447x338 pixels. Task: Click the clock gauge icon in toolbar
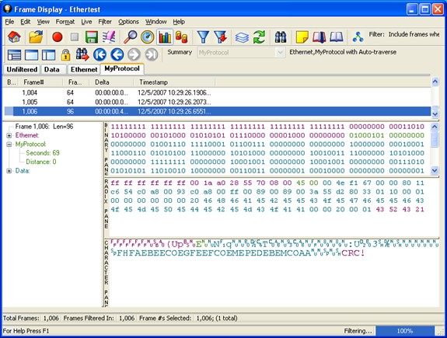click(148, 37)
